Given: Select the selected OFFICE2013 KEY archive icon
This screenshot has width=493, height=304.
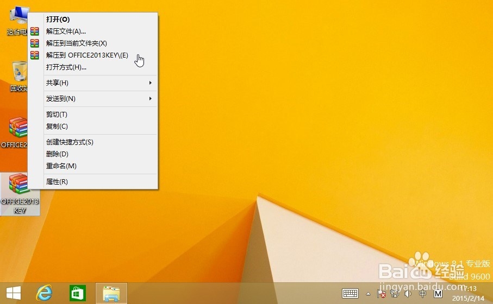Looking at the screenshot, I should [x=20, y=194].
